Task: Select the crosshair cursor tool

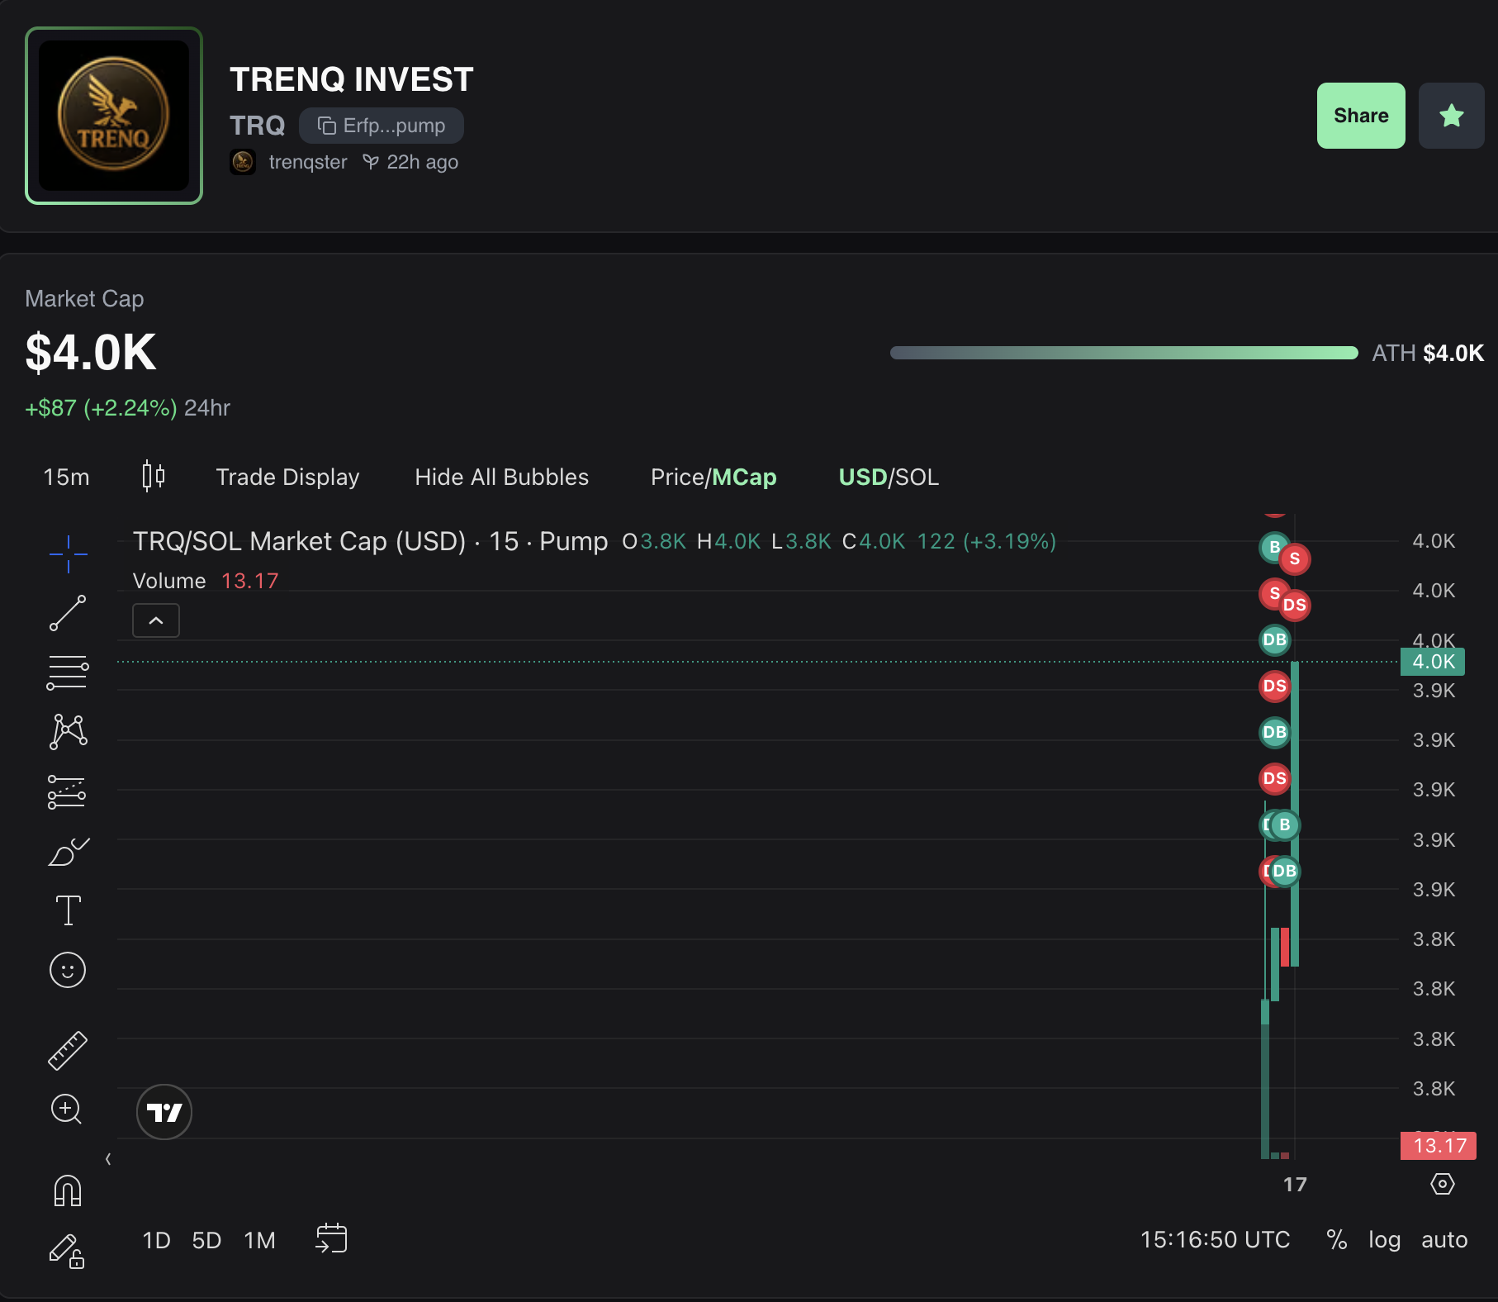Action: pyautogui.click(x=68, y=554)
